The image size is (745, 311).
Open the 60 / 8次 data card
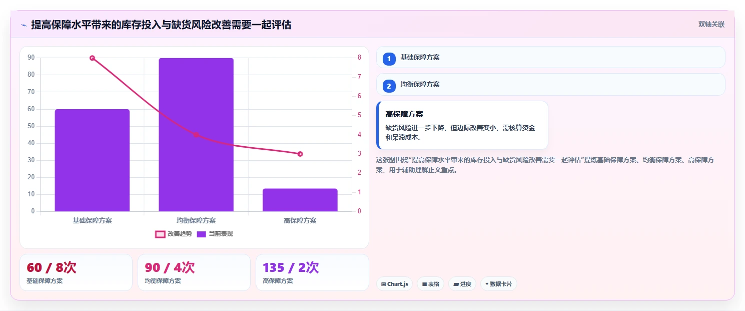(x=76, y=272)
